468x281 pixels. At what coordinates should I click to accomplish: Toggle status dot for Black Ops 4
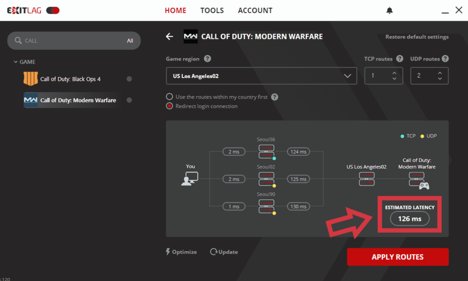129,79
